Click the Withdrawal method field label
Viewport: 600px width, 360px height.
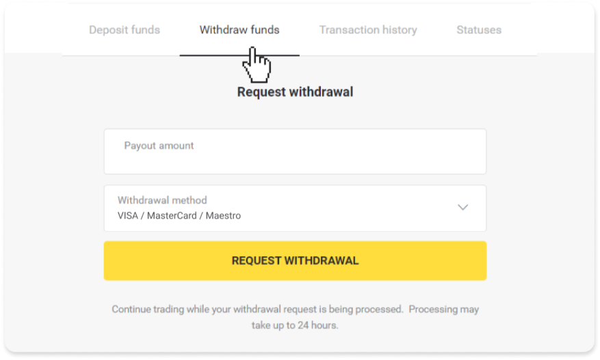click(x=162, y=200)
